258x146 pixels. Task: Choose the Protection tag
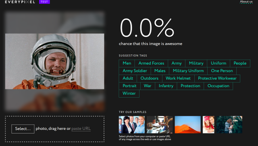point(190,86)
